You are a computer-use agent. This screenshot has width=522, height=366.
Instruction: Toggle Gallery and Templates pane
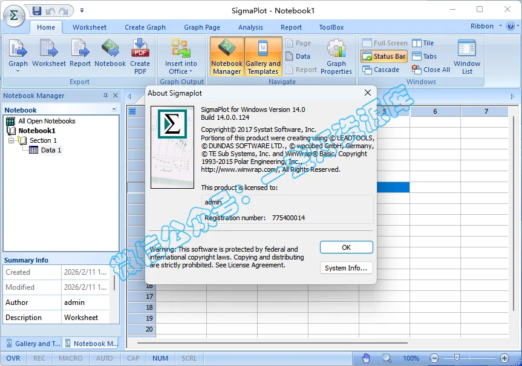263,56
